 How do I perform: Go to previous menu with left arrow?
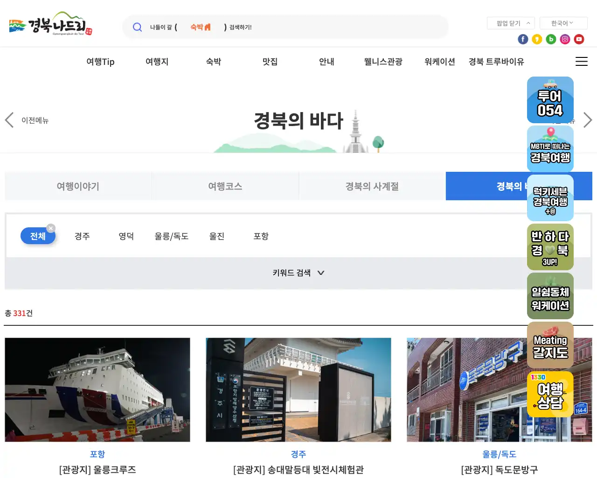click(x=9, y=120)
